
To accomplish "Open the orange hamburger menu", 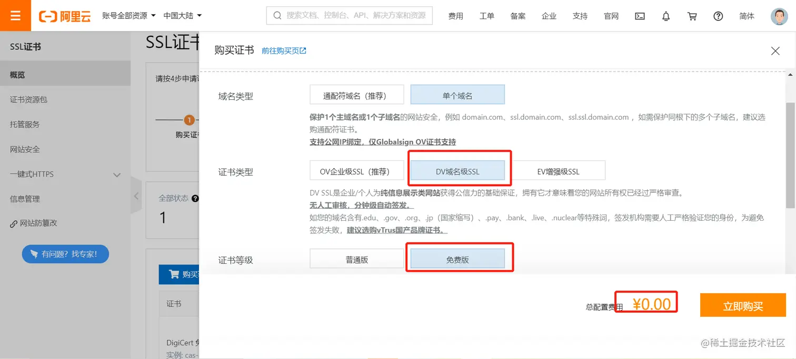I will coord(15,16).
